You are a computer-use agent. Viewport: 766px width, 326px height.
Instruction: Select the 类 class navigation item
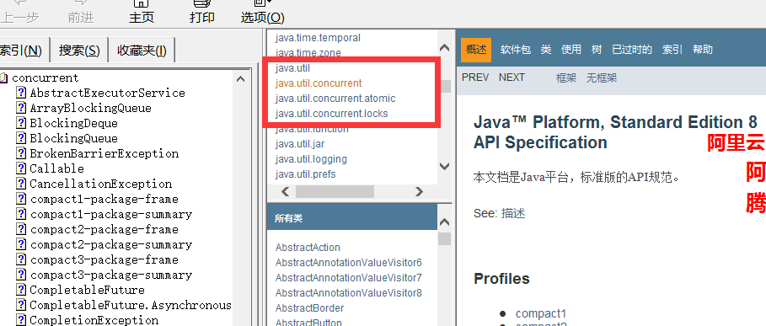546,50
